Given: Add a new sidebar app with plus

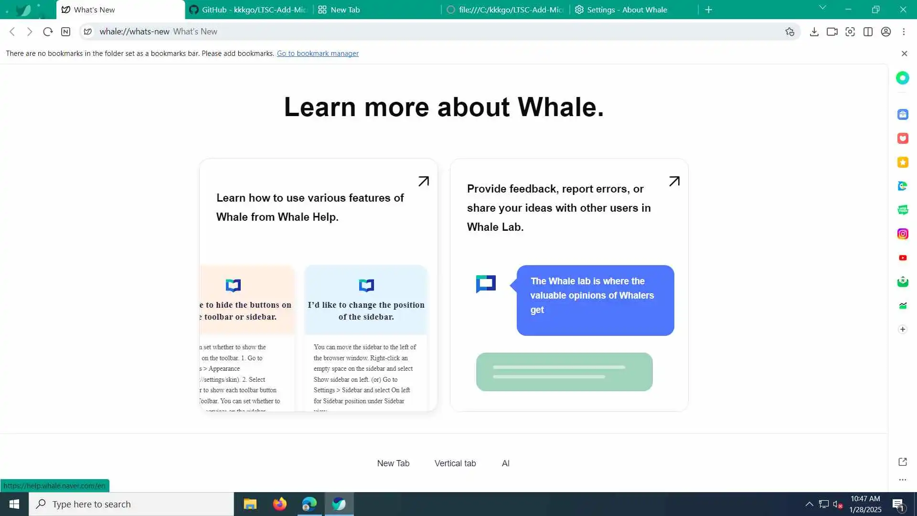Looking at the screenshot, I should (x=903, y=329).
